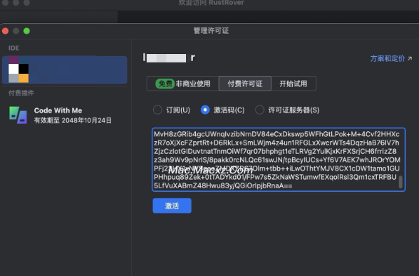Click the activation code scrollbar thumb
Screen dimensions: 419x276
point(400,182)
